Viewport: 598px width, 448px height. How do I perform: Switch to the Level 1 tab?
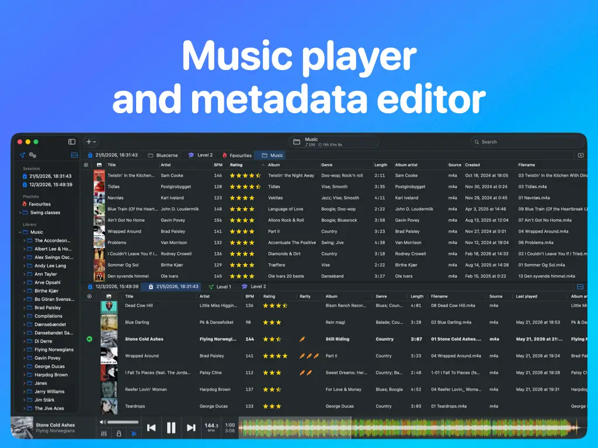point(220,286)
